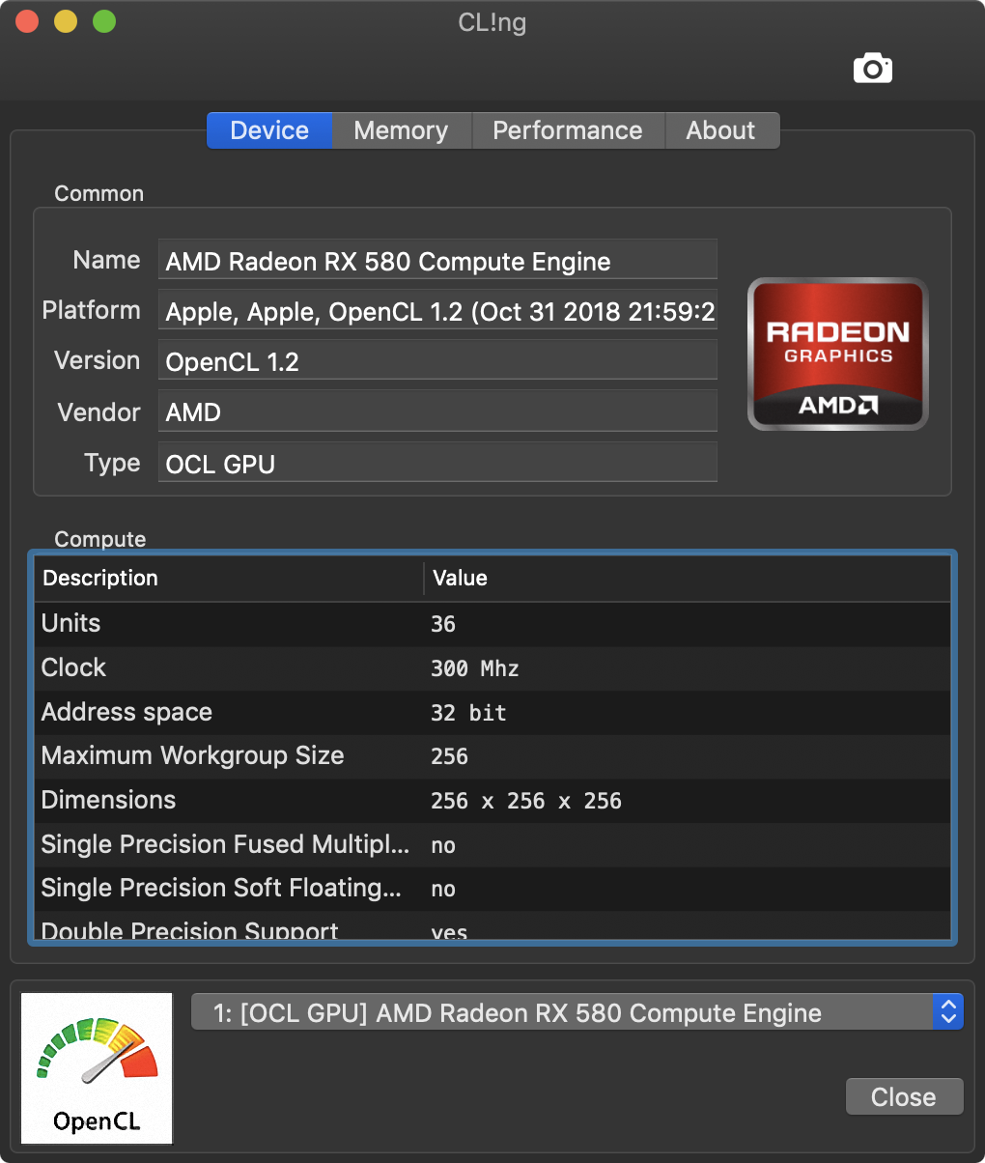
Task: Click the value 36 for Units
Action: [443, 624]
